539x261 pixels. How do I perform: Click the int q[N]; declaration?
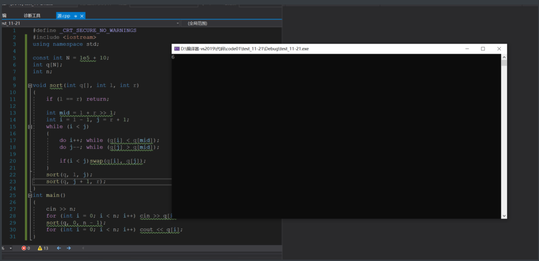(48, 64)
